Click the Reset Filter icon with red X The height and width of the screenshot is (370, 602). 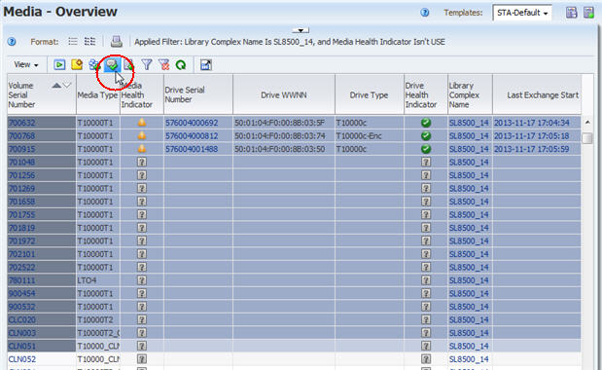coord(164,64)
